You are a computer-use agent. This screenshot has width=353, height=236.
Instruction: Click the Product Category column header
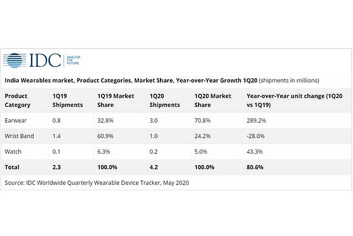pos(18,99)
